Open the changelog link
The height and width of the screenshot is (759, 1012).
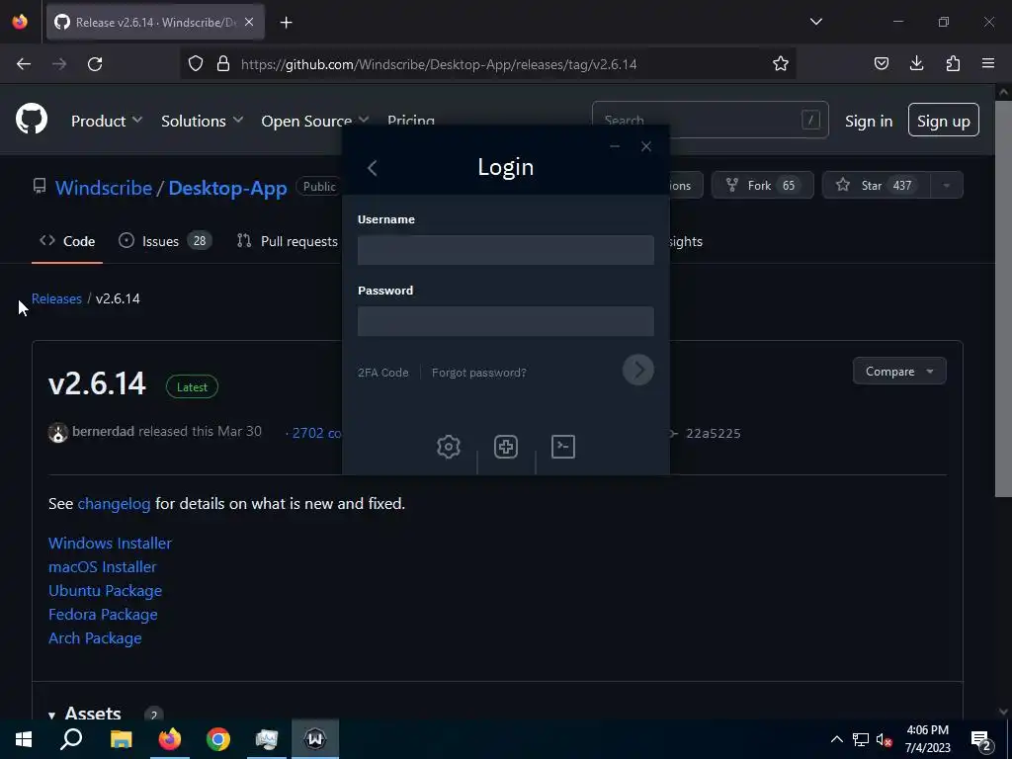coord(114,503)
